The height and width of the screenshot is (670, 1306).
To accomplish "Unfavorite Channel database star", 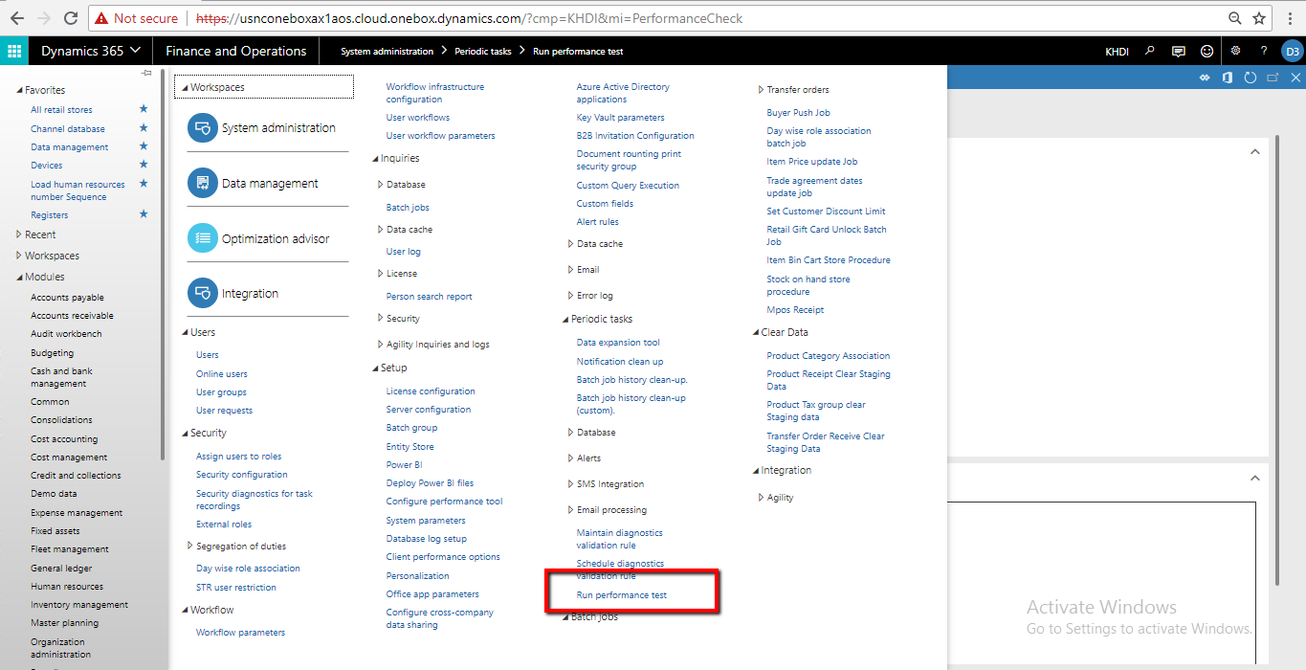I will point(144,127).
